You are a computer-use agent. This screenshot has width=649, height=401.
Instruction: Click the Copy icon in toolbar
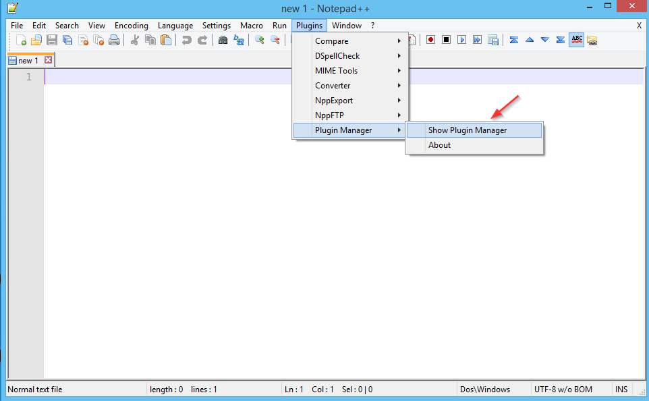(x=150, y=41)
